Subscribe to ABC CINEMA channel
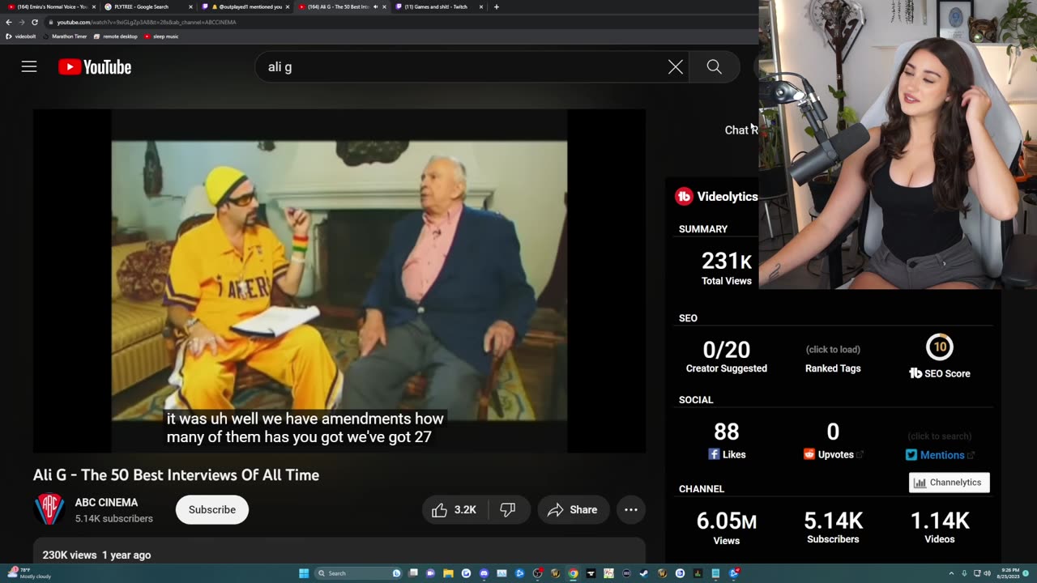The width and height of the screenshot is (1037, 583). pos(211,509)
